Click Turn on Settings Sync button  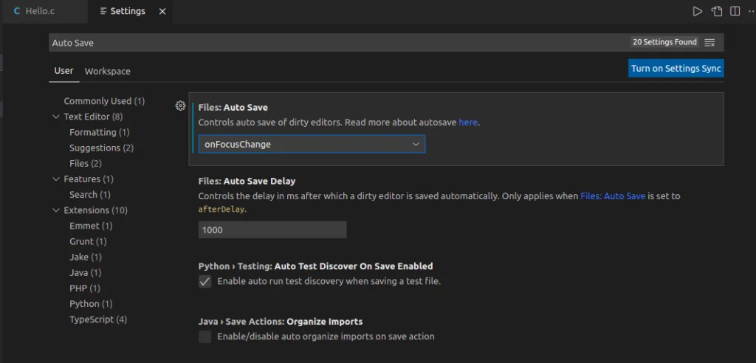pyautogui.click(x=676, y=69)
